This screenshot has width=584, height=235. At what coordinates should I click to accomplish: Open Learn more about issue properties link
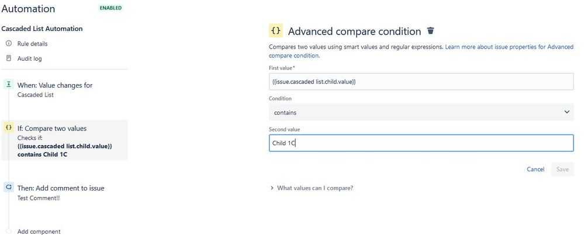coord(421,51)
